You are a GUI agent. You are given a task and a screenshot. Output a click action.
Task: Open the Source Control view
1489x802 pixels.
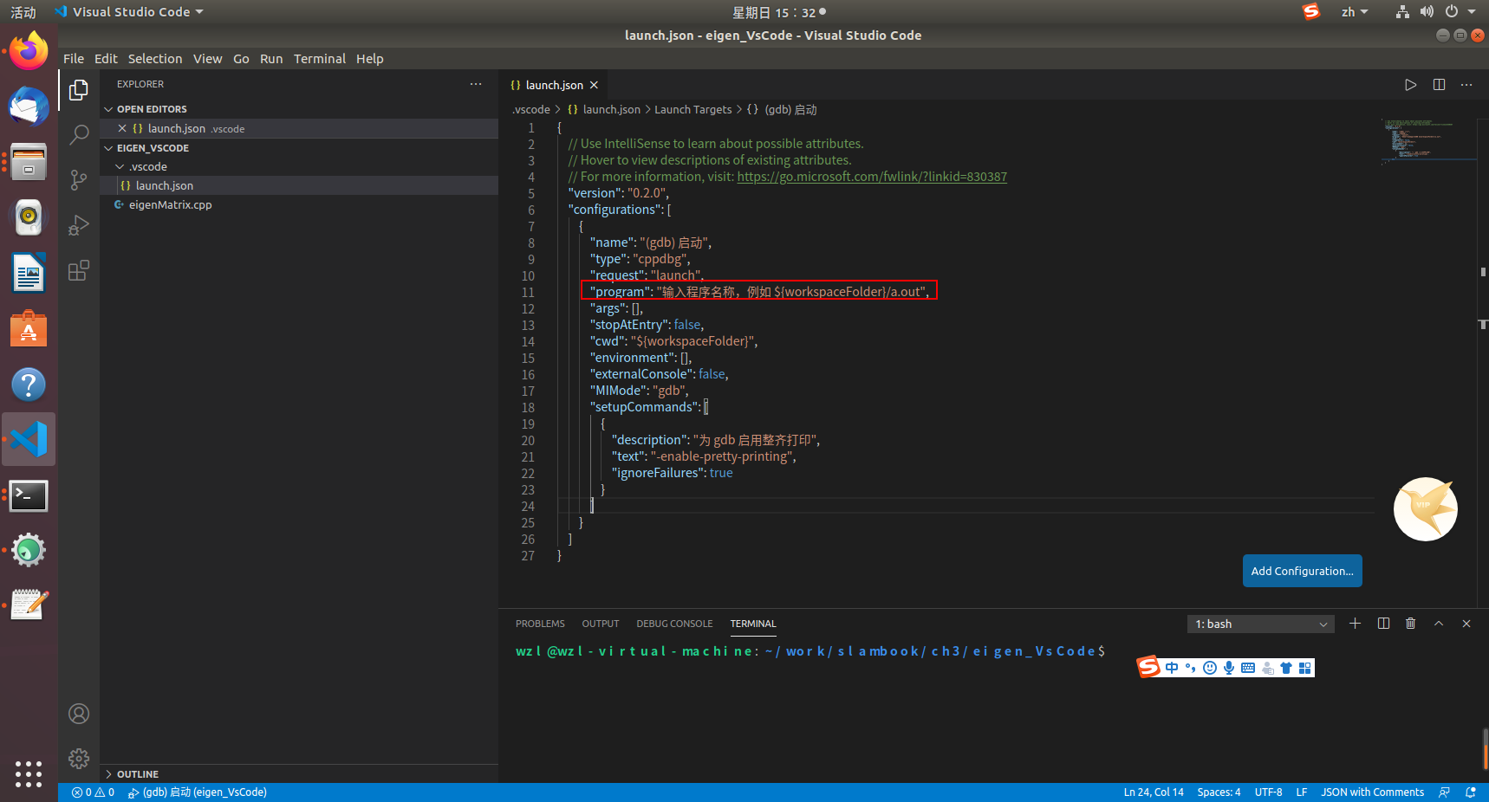[79, 179]
